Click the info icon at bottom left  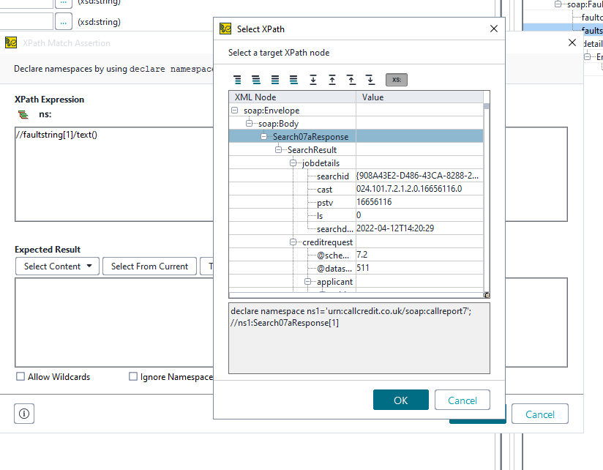[24, 414]
